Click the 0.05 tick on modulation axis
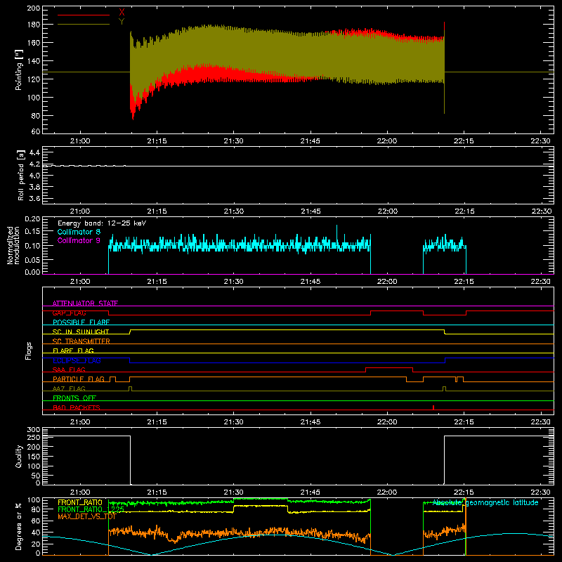The height and width of the screenshot is (562, 562). tap(32, 259)
